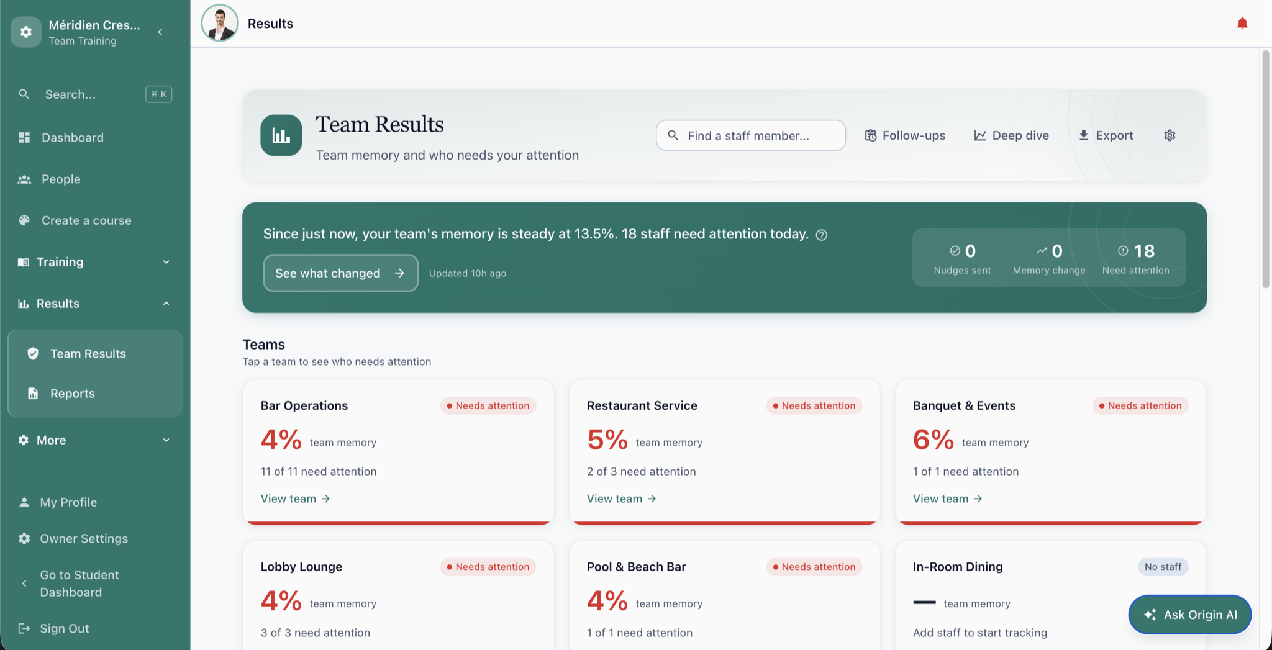Screen dimensions: 1272x650
Task: Click the See what changed button
Action: 340,273
